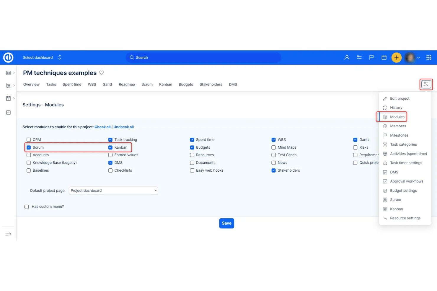Open the calendar icon in top bar
Screen dimensions: 437x291
coord(384,57)
